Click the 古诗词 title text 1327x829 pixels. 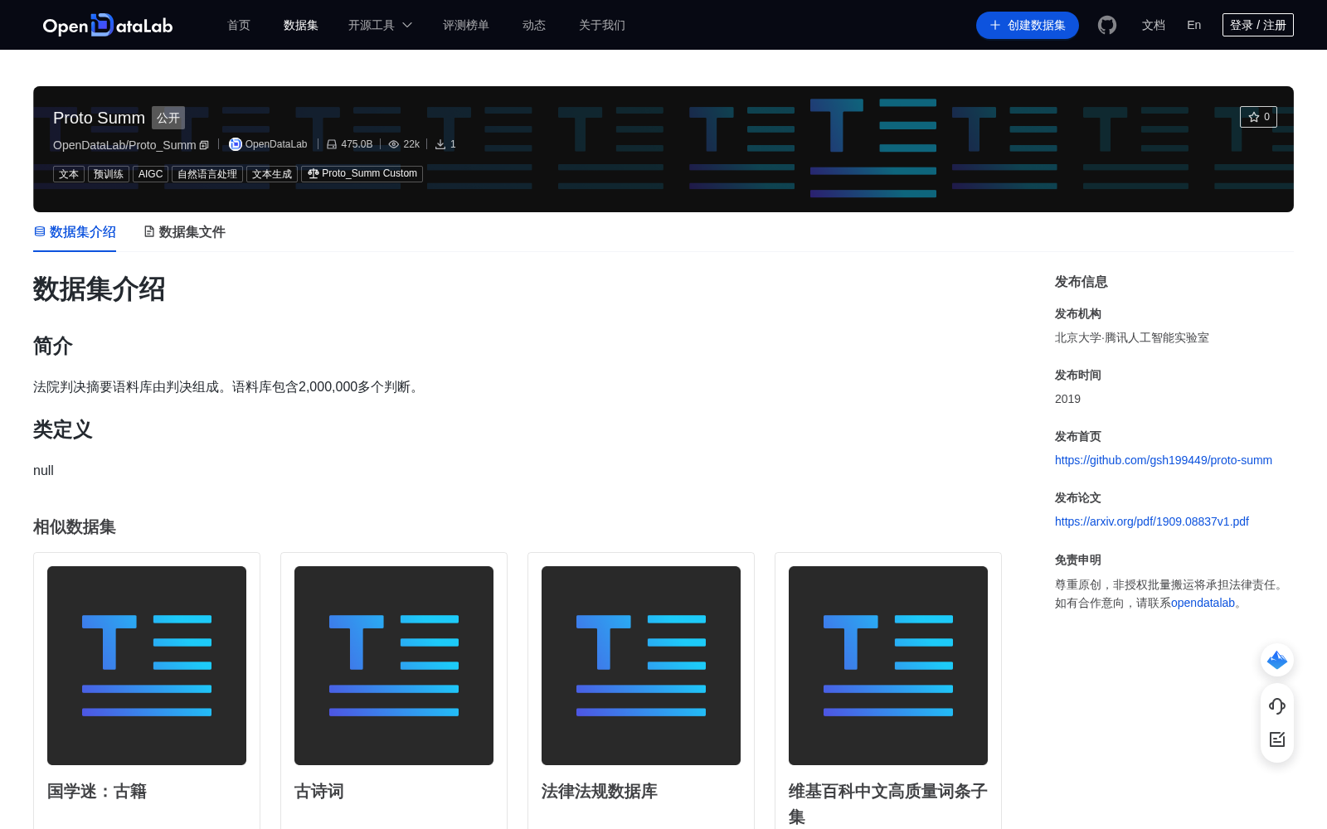[x=319, y=792]
